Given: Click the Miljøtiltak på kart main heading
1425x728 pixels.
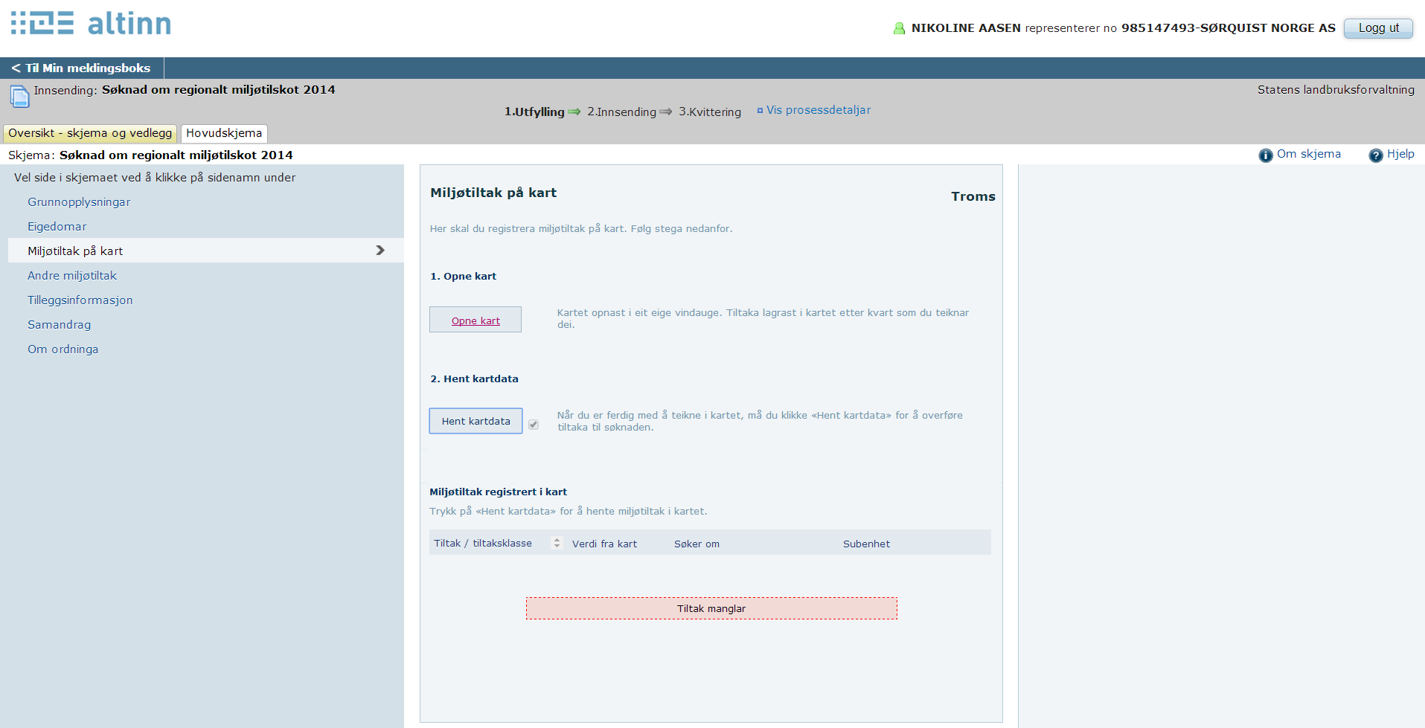Looking at the screenshot, I should (493, 193).
